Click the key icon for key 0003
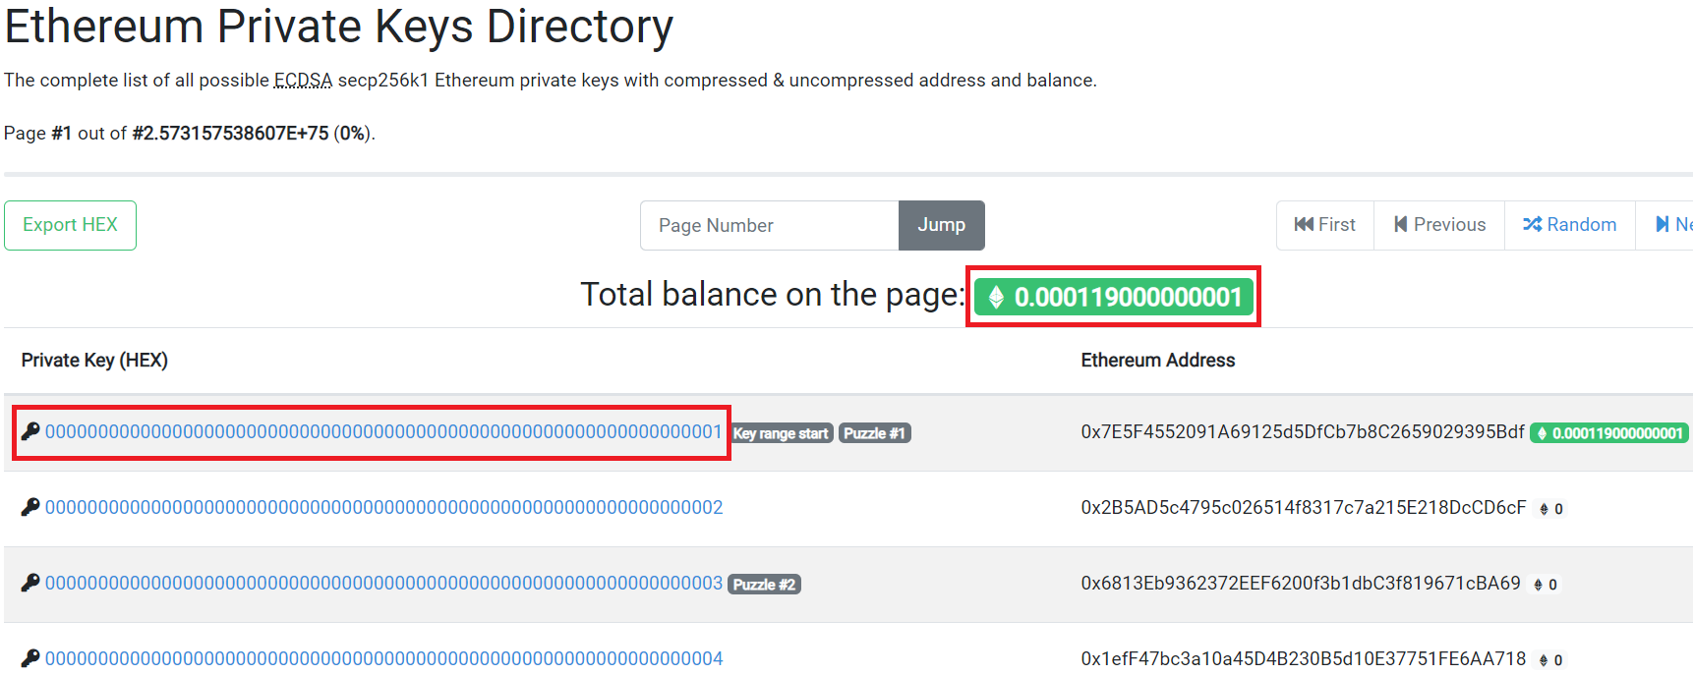 tap(30, 583)
